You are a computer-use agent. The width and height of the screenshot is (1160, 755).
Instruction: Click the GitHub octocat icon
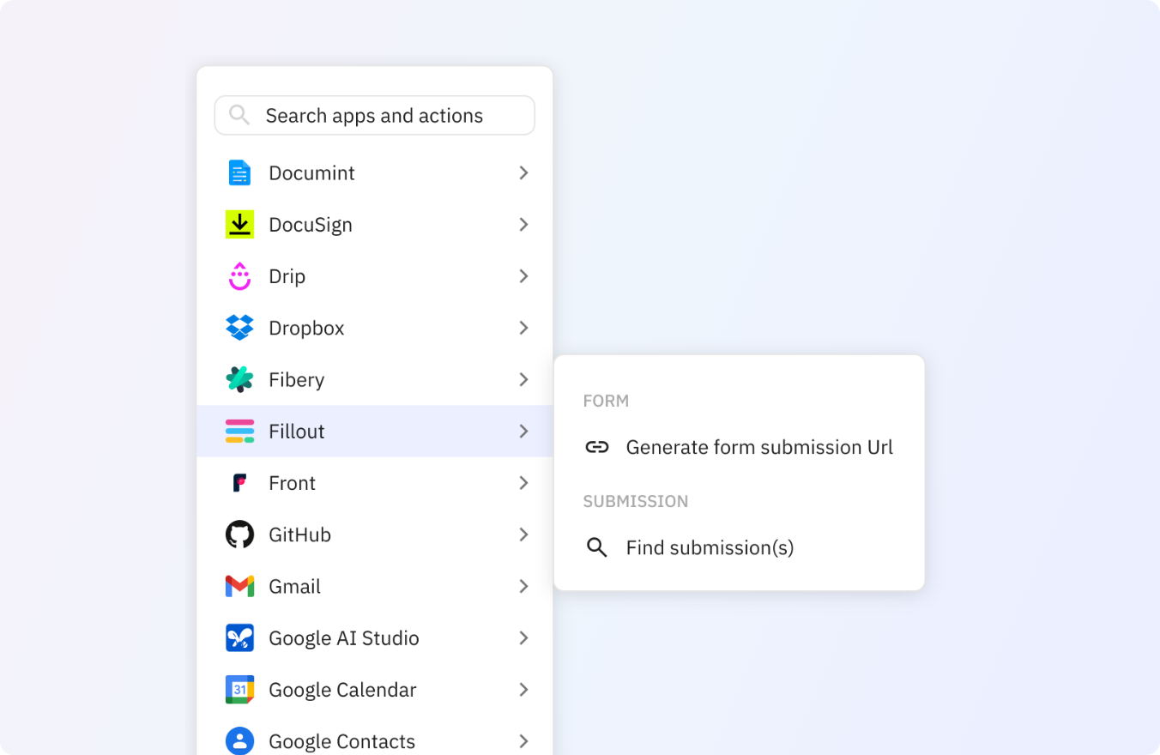coord(239,535)
